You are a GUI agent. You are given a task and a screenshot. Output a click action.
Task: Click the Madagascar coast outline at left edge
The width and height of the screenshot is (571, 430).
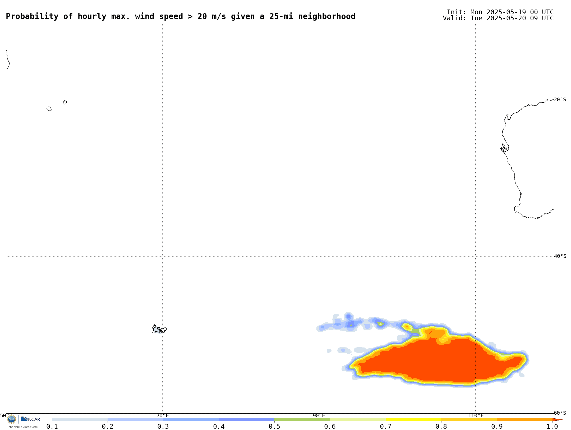(x=8, y=59)
